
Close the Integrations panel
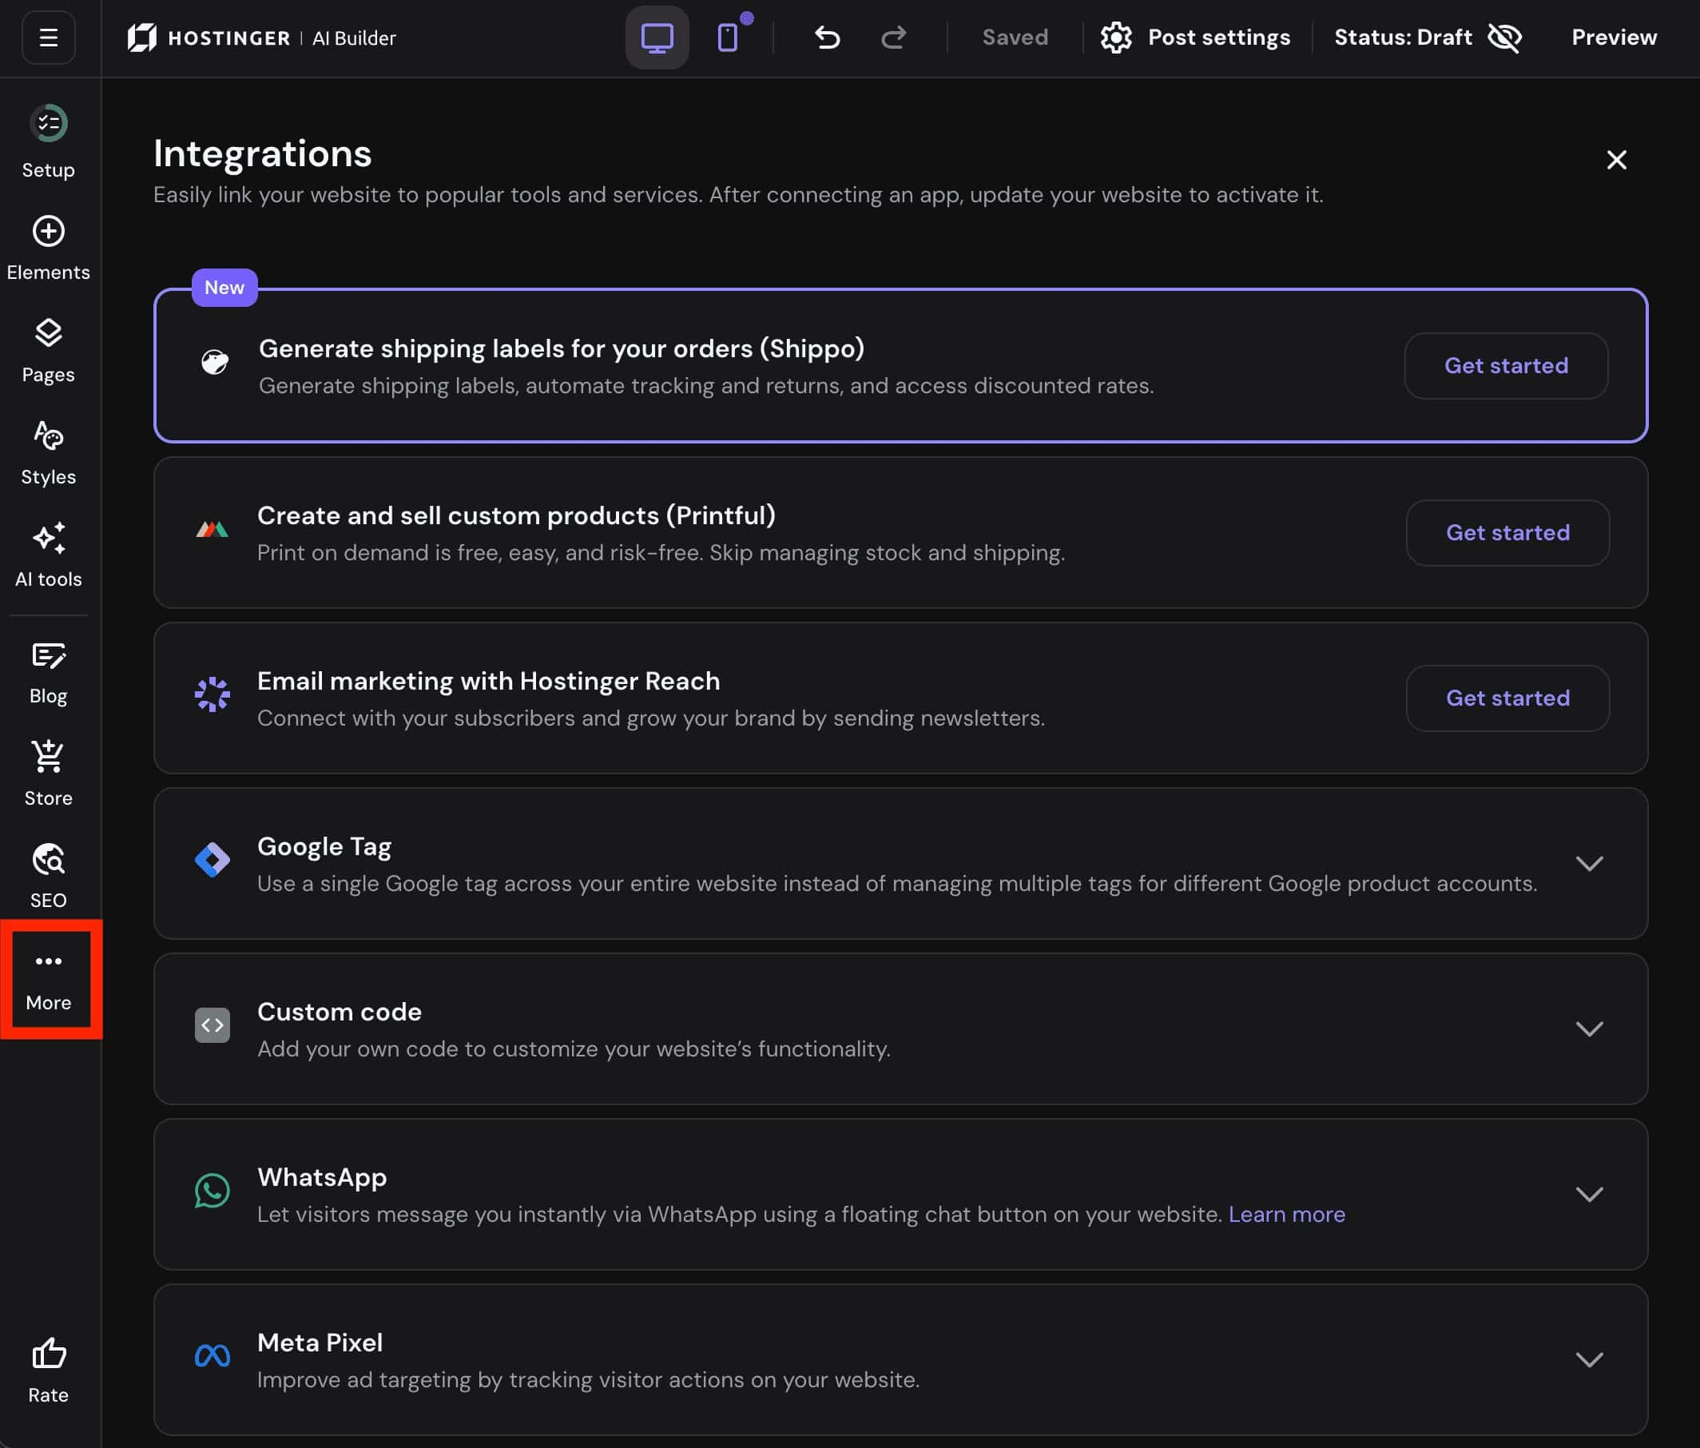[x=1616, y=159]
